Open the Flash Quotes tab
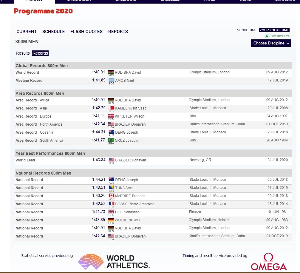 pos(86,32)
